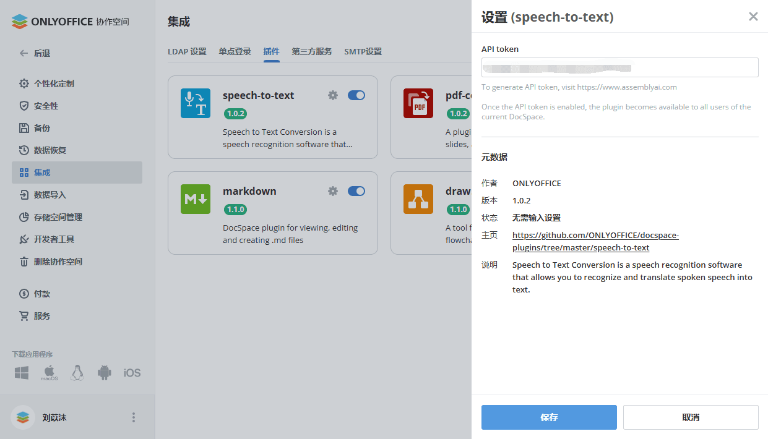Focus the API token input field

[620, 67]
